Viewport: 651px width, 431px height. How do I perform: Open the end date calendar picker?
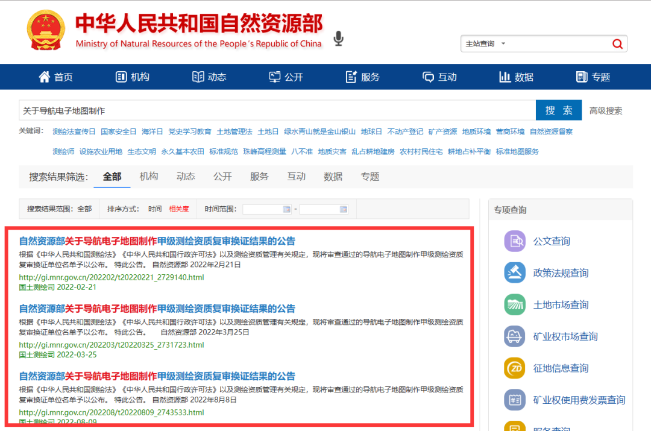pyautogui.click(x=343, y=209)
